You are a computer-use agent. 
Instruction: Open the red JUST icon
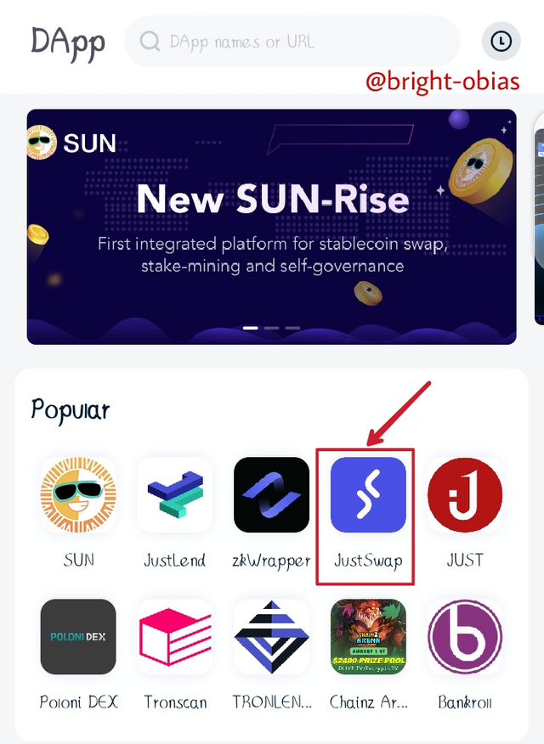465,495
